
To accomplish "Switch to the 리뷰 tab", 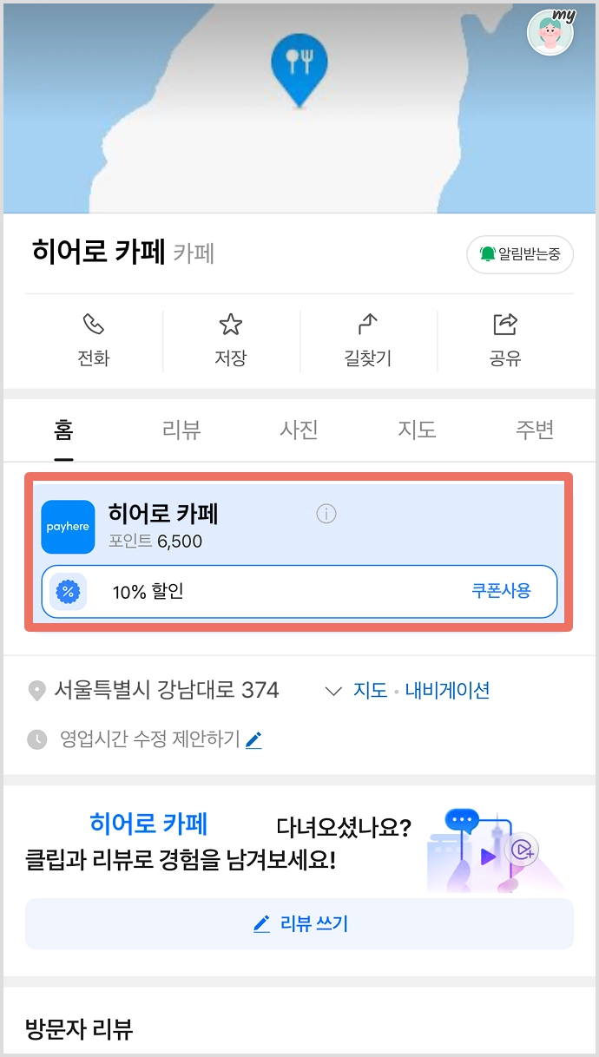I will [x=181, y=430].
